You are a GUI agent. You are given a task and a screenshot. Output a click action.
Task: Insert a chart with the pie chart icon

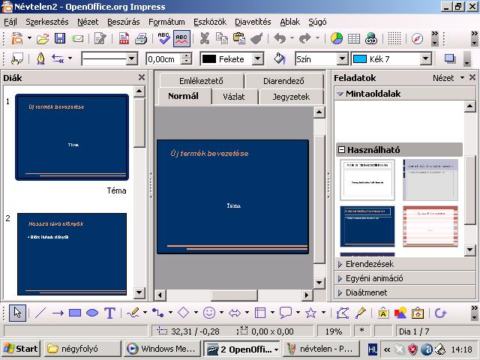click(337, 38)
